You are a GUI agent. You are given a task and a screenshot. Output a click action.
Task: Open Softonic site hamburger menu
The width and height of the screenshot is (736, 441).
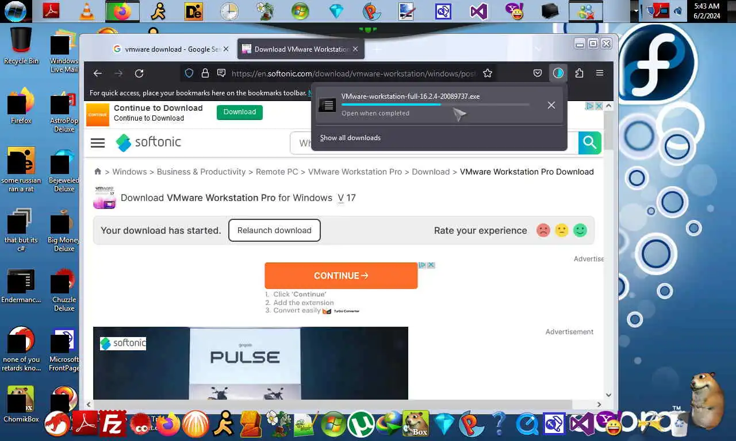coord(98,142)
